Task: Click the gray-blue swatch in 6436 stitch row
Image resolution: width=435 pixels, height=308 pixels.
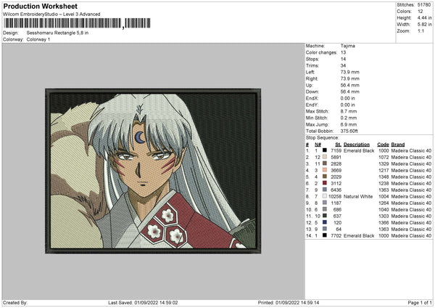Action: [325, 190]
